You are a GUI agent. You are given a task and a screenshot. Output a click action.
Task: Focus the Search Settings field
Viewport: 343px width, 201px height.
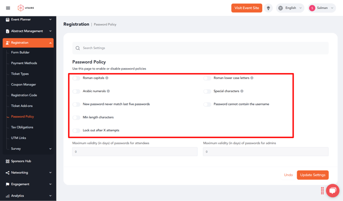tap(200, 48)
